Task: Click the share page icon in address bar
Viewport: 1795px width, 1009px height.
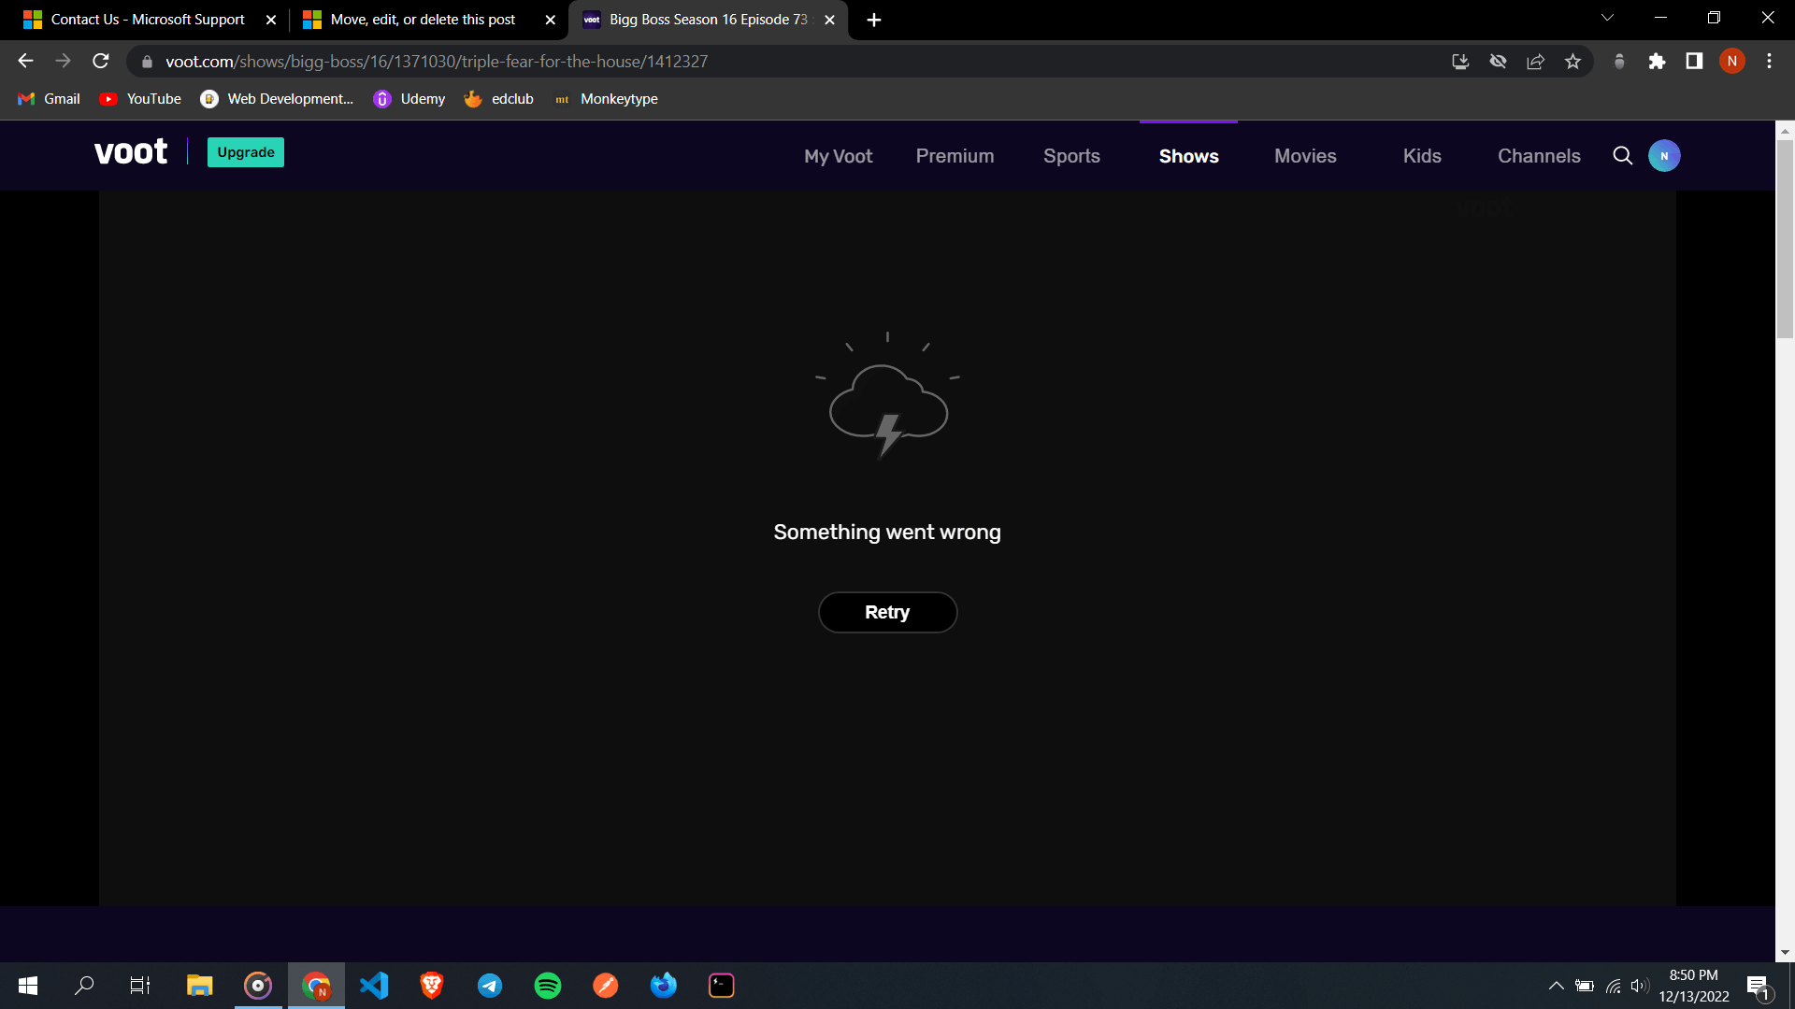Action: [x=1535, y=62]
